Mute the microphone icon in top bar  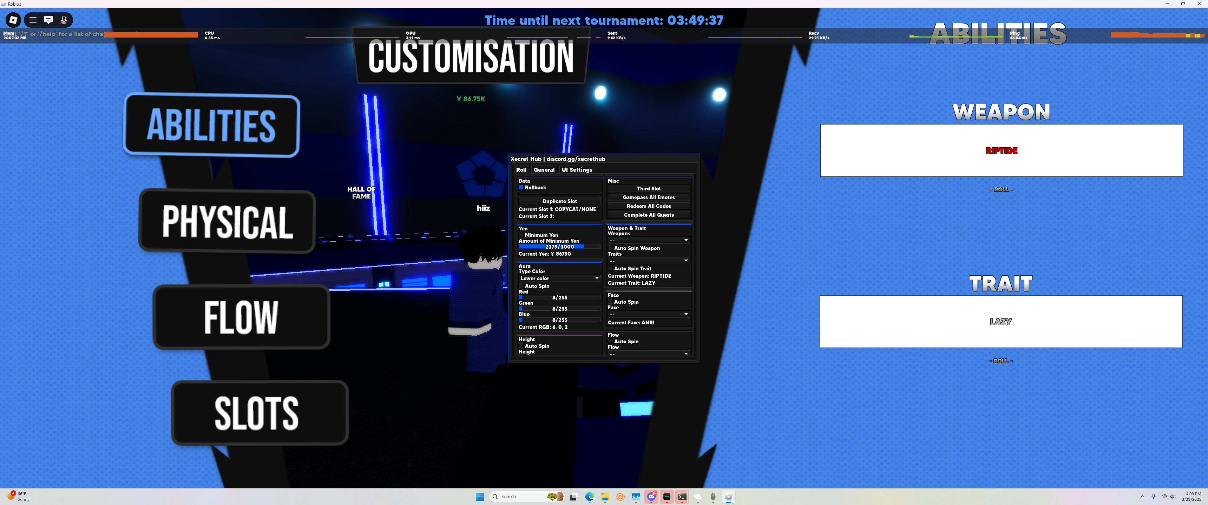click(64, 20)
